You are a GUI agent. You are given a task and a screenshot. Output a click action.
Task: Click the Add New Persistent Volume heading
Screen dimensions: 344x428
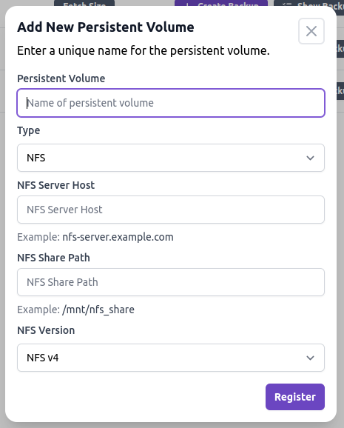click(x=106, y=27)
